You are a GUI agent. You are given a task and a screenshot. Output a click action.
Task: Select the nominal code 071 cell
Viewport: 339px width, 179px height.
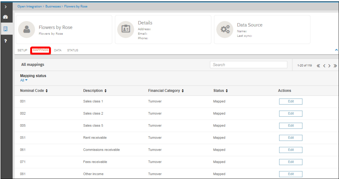click(x=23, y=162)
